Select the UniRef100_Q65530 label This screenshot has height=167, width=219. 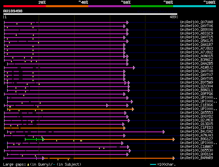196,151
